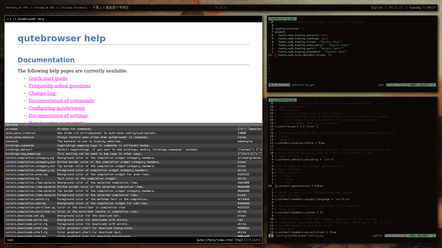Switch to the config.py buffer tab
Image resolution: width=442 pixels, height=248 pixels.
click(283, 100)
